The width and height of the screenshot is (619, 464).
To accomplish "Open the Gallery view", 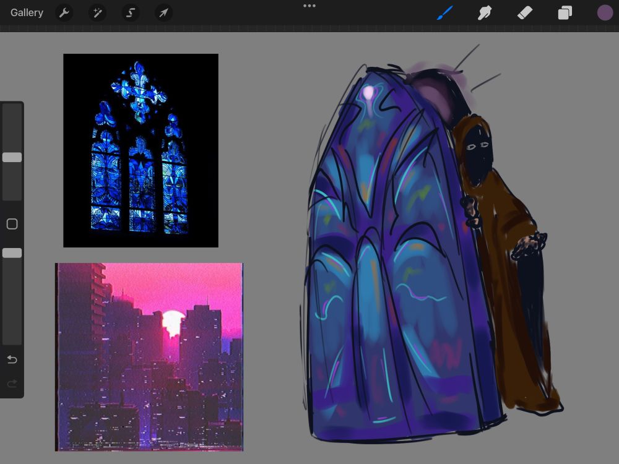I will (x=27, y=12).
